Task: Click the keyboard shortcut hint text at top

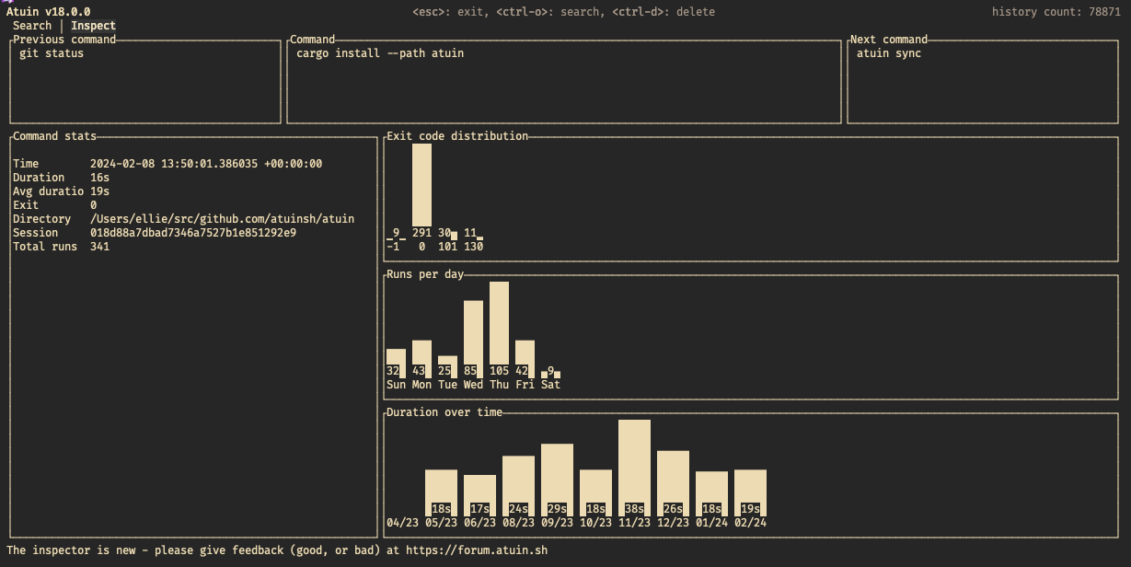Action: tap(564, 12)
